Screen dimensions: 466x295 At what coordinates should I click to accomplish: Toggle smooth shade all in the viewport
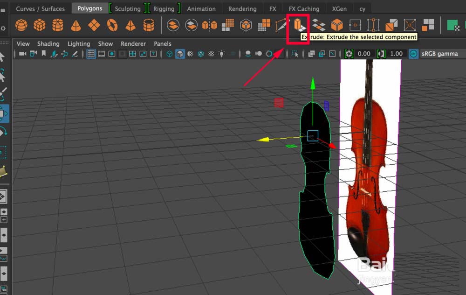[180, 54]
